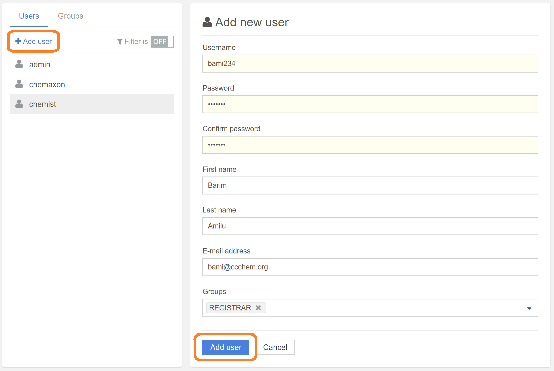Click the E-mail address field
Screen dimensions: 554x371
pos(370,267)
